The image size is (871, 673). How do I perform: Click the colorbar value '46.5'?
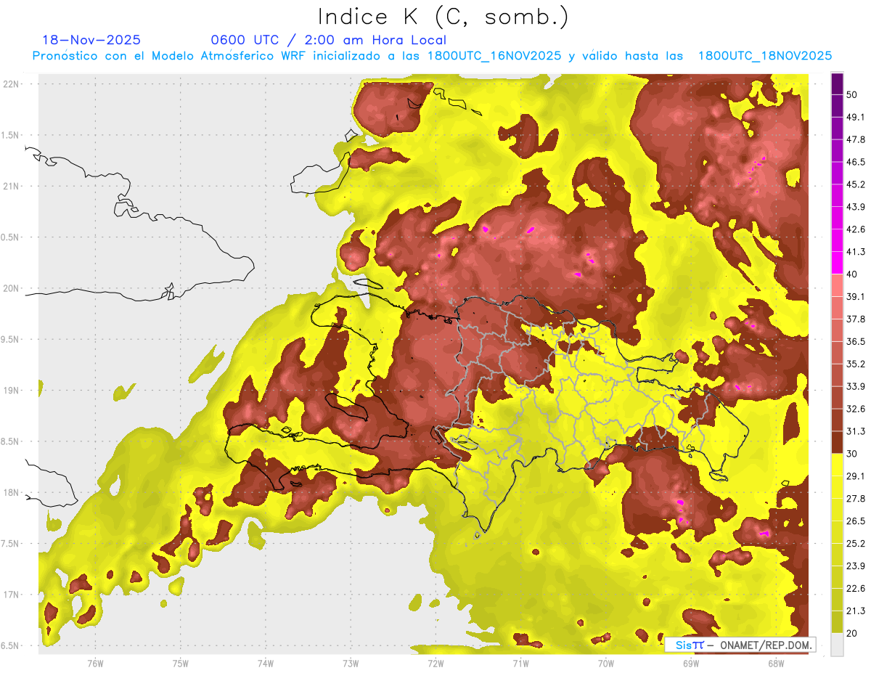856,162
